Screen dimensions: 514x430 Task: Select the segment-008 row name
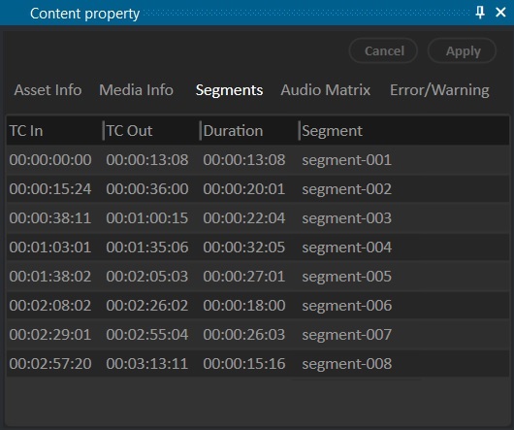pyautogui.click(x=346, y=364)
